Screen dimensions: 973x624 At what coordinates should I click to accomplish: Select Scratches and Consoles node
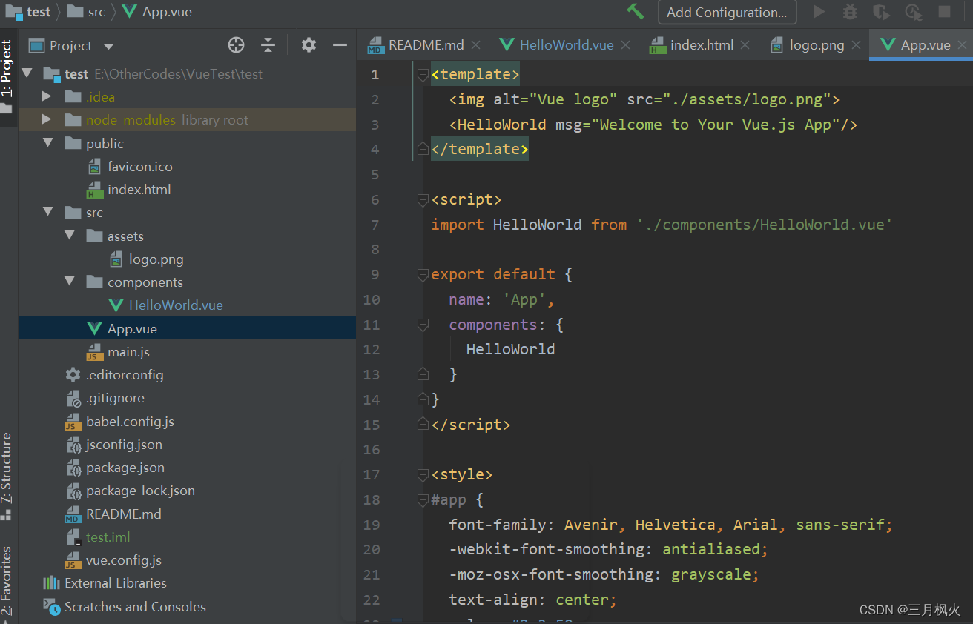tap(125, 607)
